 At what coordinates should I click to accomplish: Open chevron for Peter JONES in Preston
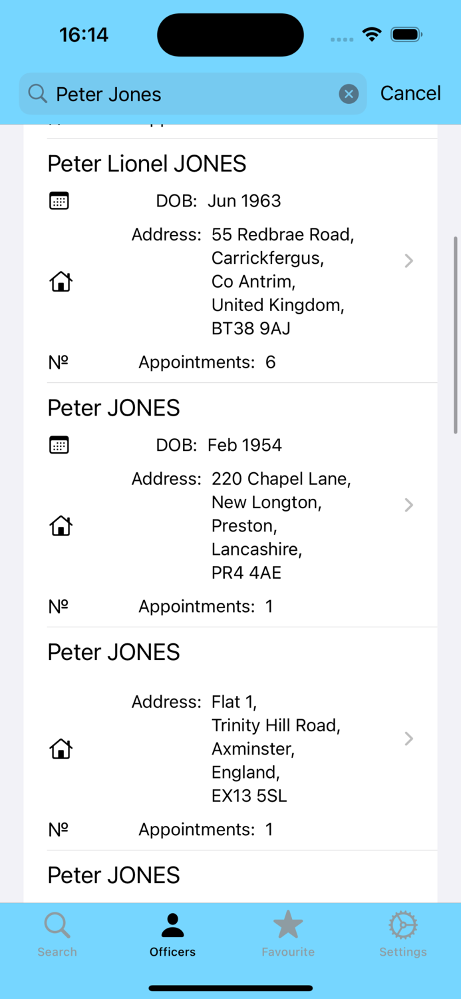pos(409,505)
